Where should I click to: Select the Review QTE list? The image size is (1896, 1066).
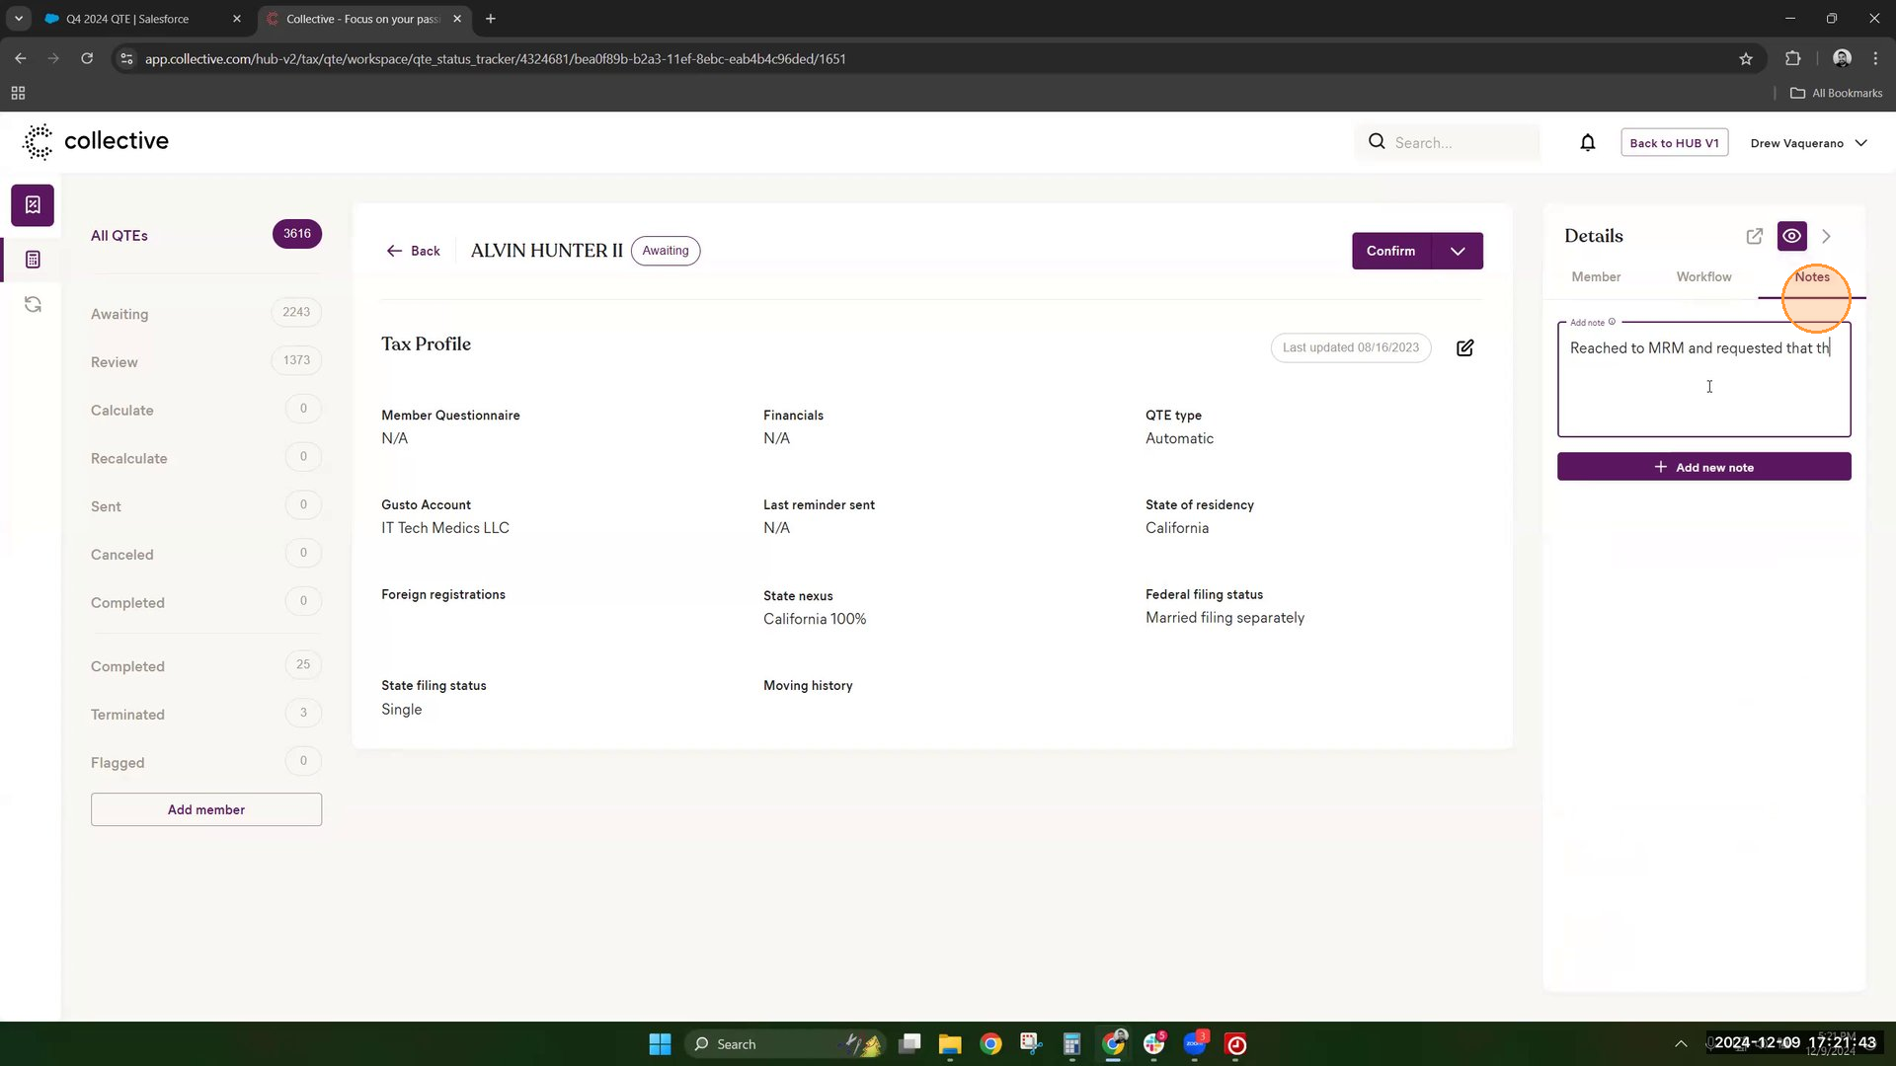pyautogui.click(x=115, y=362)
